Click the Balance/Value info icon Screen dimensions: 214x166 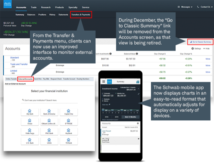click(x=137, y=54)
